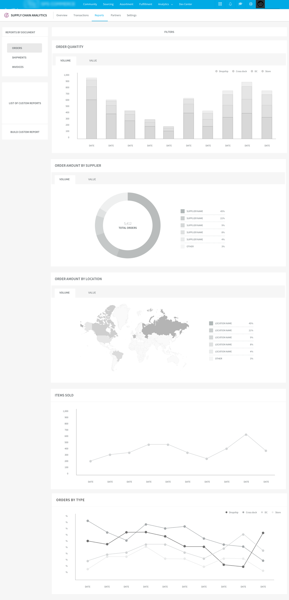Click the globe support icon

250,4
